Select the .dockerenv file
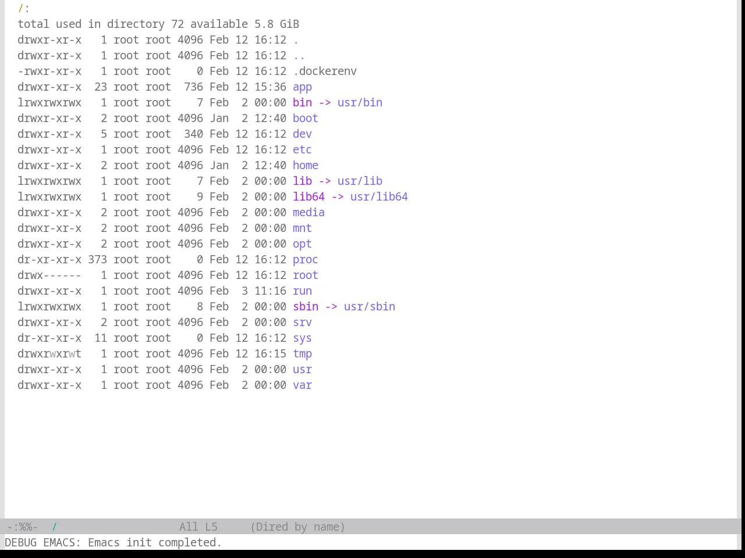Screen dimensions: 745x558 [325, 71]
